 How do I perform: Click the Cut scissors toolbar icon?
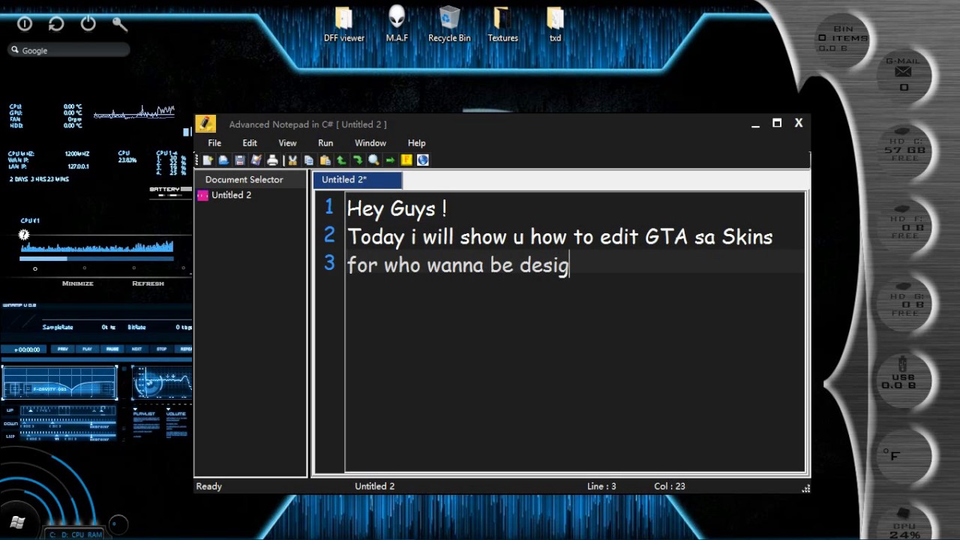pos(292,160)
